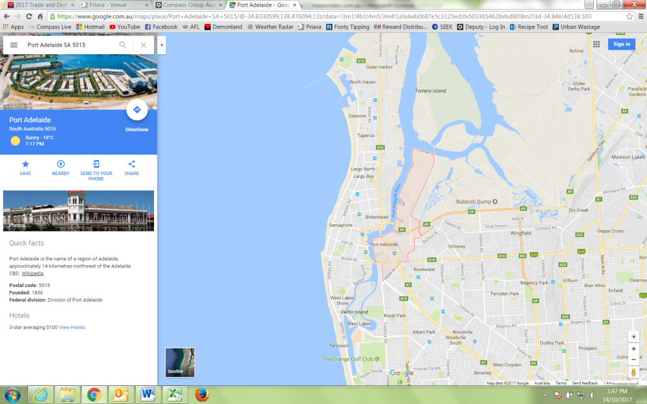Click the search magnifier icon
Image resolution: width=647 pixels, height=404 pixels.
(x=123, y=45)
